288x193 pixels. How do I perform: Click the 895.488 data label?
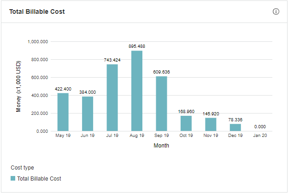(137, 46)
